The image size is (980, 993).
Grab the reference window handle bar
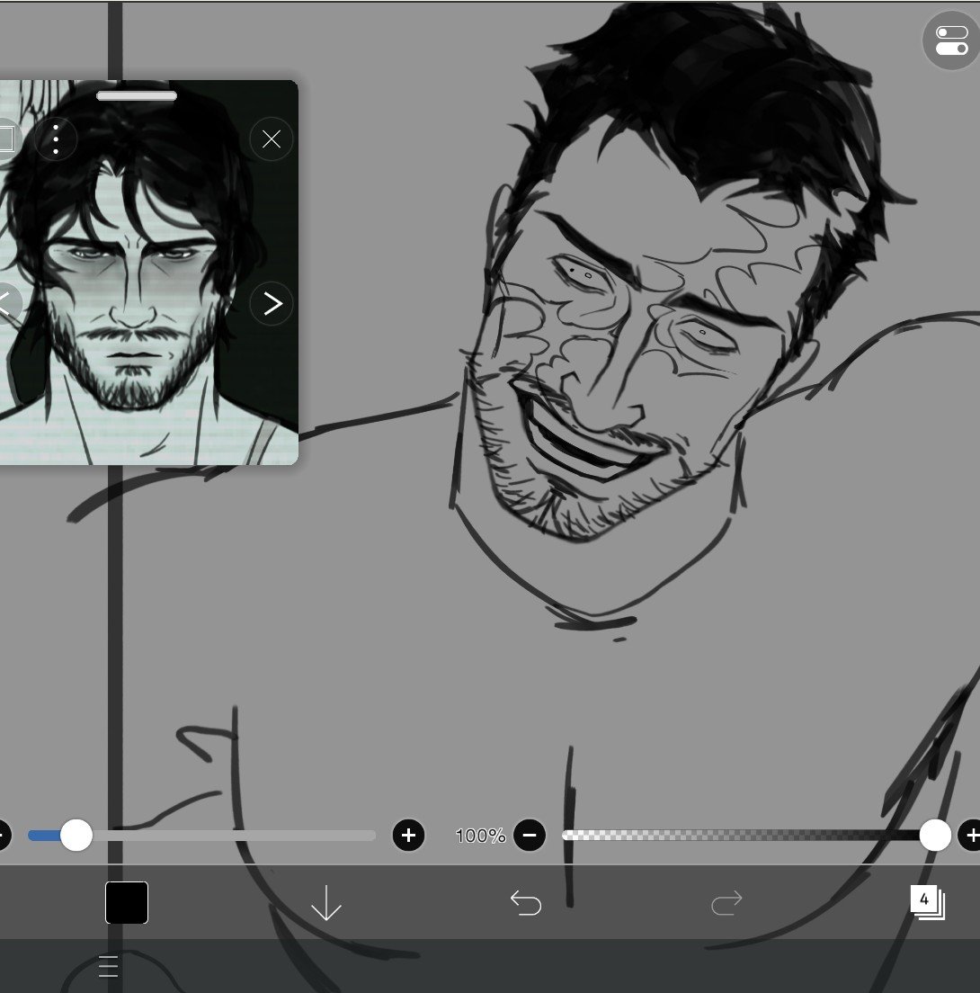tap(137, 95)
